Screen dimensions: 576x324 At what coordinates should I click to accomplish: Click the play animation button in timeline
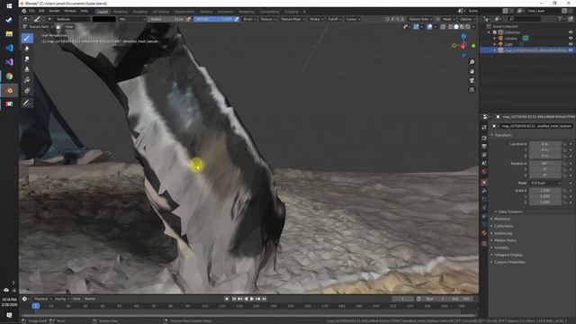(252, 299)
